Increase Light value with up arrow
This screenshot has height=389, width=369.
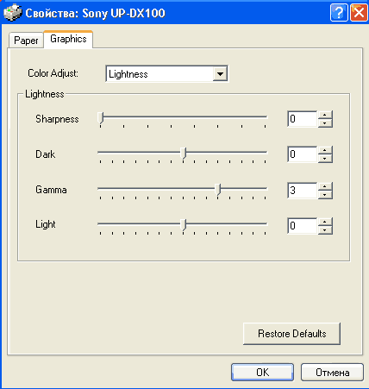[325, 222]
